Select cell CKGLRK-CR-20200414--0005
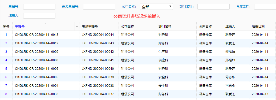Viewport: 276px width, 100px height. pos(36,77)
